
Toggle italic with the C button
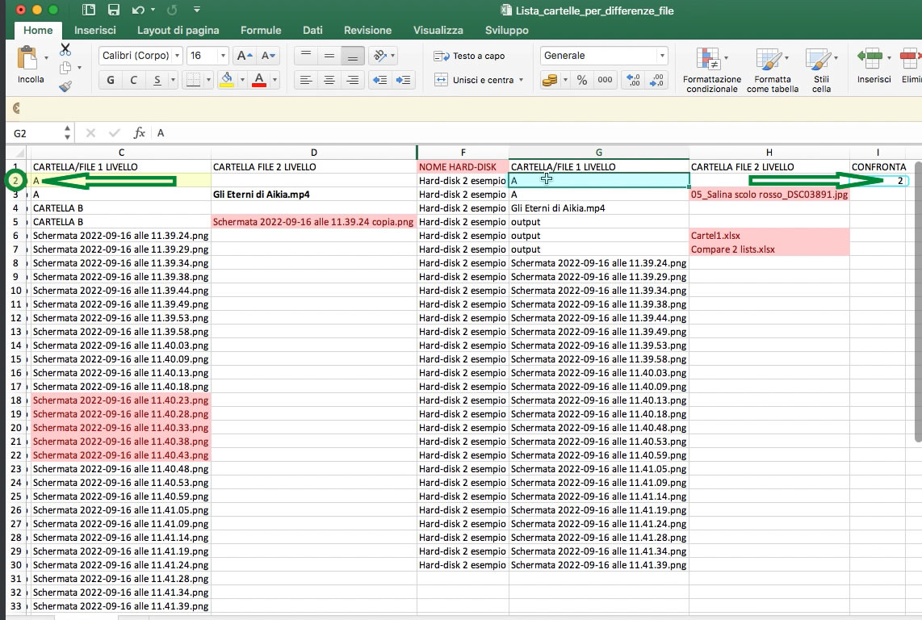133,80
